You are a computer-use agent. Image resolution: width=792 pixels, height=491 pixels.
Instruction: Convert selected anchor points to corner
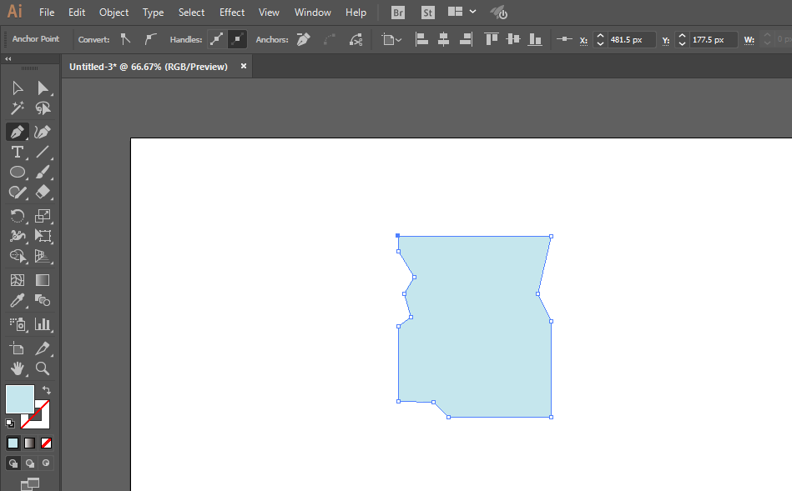[x=125, y=39]
